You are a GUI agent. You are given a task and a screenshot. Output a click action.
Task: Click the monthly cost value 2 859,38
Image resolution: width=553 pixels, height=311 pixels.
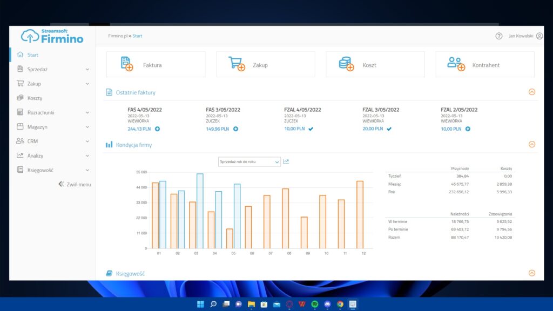[x=504, y=184]
